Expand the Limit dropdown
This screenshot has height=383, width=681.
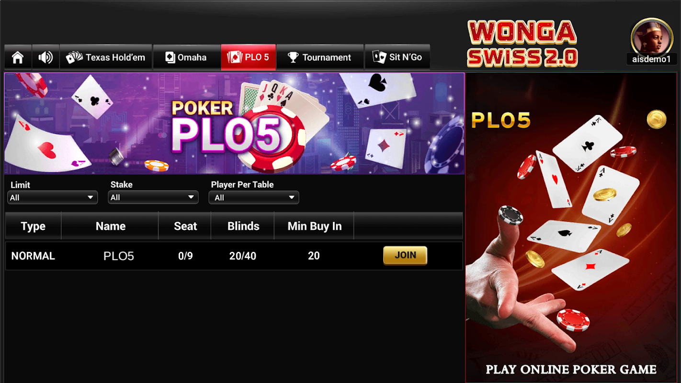pyautogui.click(x=53, y=197)
